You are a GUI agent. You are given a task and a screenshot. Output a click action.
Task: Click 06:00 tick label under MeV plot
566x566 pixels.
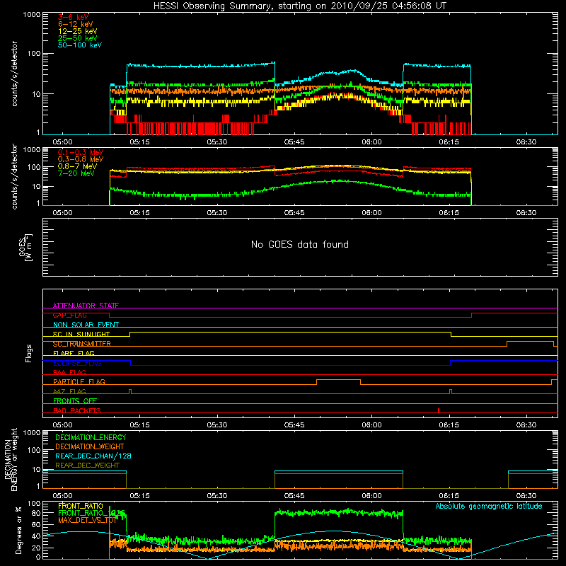pos(371,213)
